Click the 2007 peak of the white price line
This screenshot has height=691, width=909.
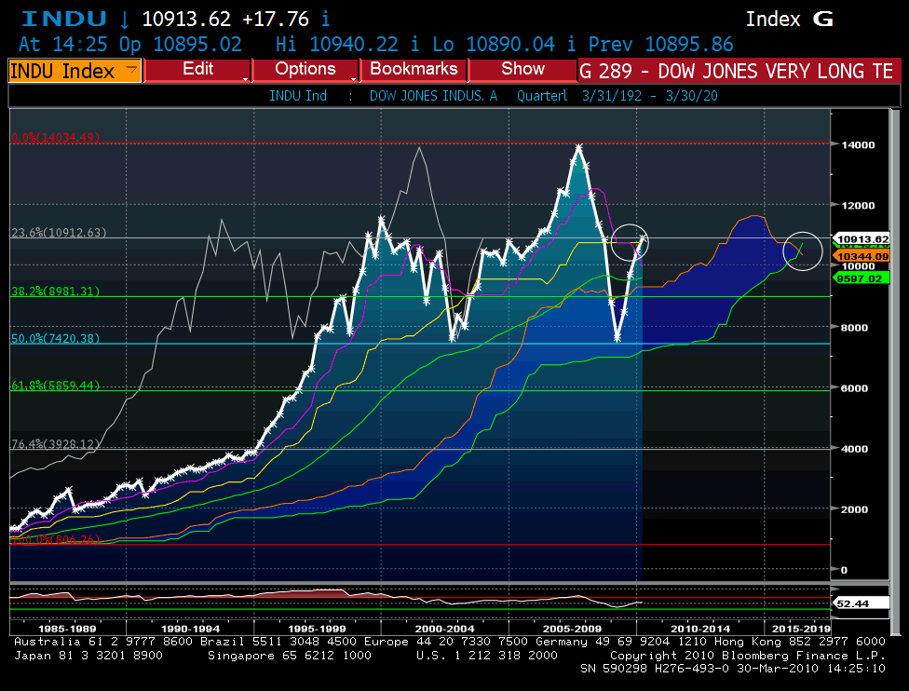578,147
